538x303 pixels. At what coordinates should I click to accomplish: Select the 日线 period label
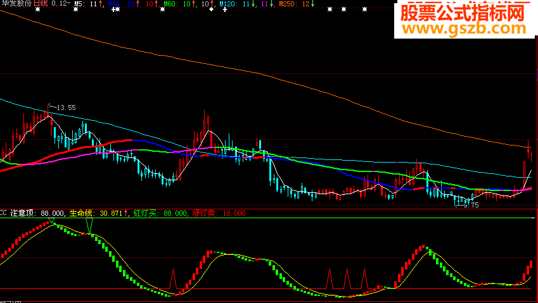click(41, 4)
